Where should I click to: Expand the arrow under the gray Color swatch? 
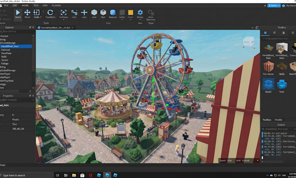tap(122, 20)
